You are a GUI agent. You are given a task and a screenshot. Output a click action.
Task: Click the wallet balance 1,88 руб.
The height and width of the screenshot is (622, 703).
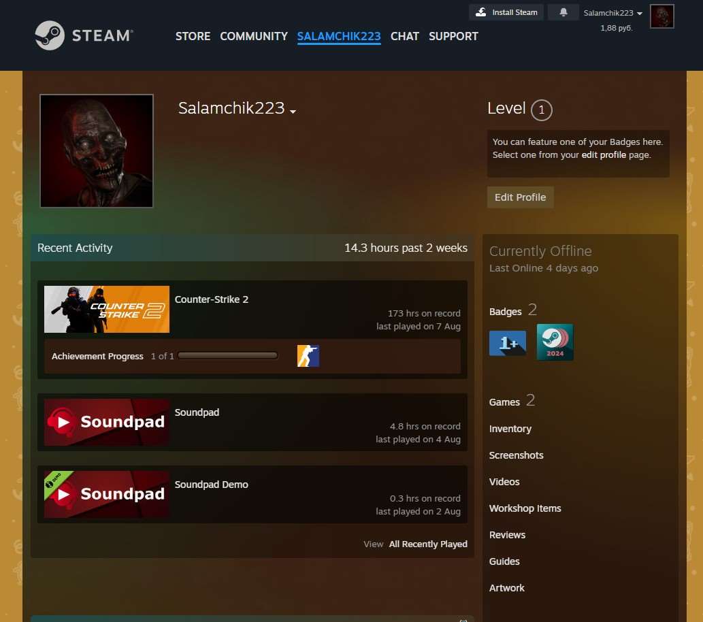click(x=616, y=28)
